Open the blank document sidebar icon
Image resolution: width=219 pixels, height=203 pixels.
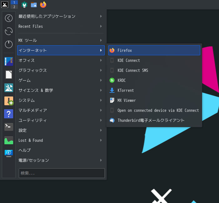[9, 75]
